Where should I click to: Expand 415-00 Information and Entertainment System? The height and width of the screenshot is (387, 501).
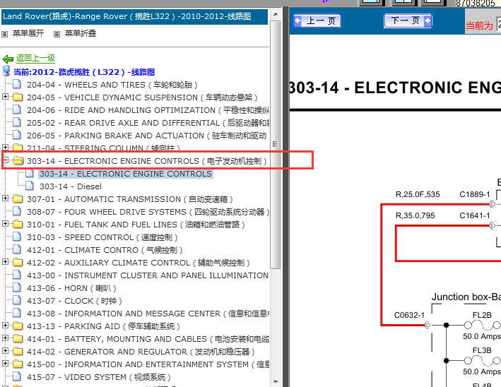[x=5, y=364]
